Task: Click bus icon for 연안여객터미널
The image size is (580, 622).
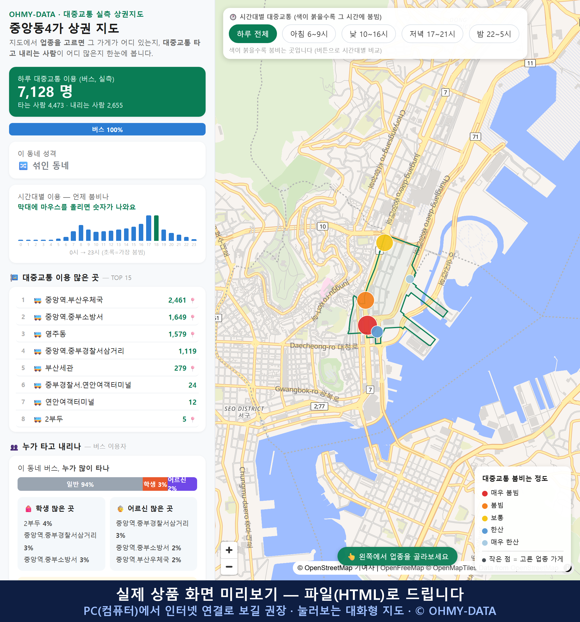Action: 37,402
